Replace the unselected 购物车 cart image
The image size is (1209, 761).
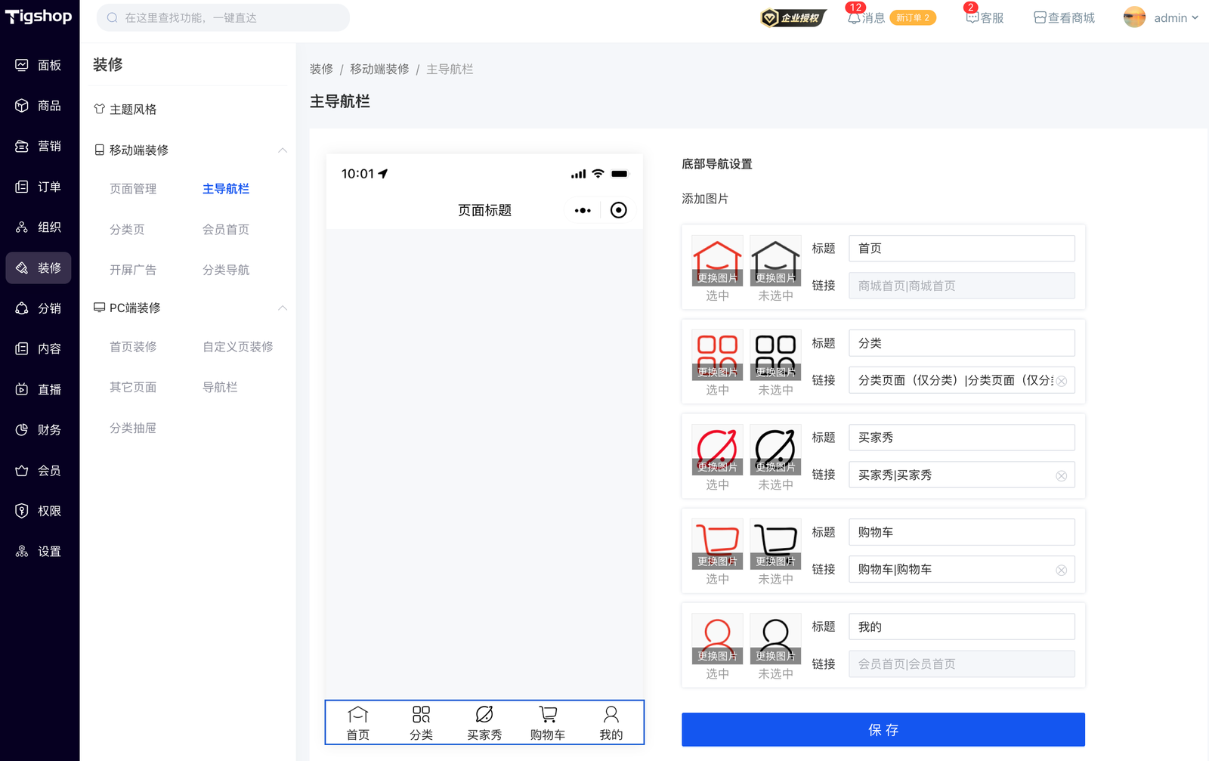pyautogui.click(x=775, y=544)
